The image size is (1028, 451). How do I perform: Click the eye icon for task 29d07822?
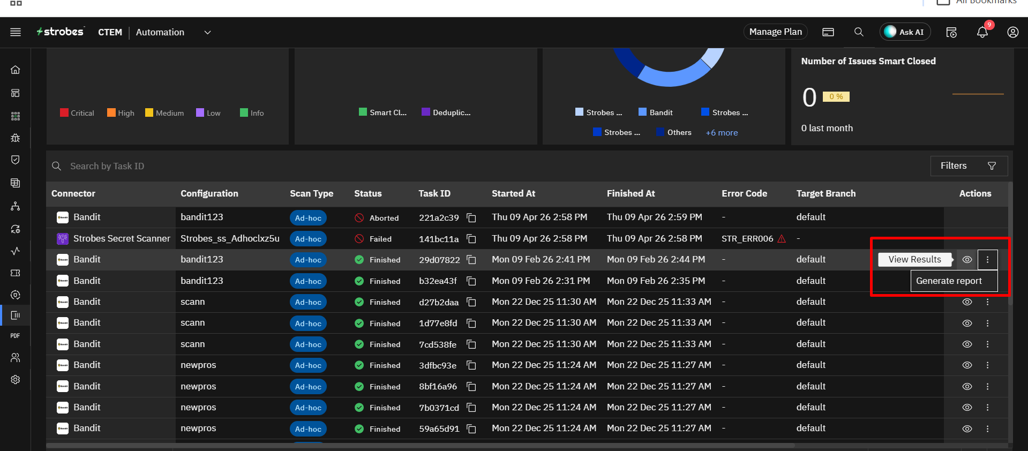click(x=967, y=260)
